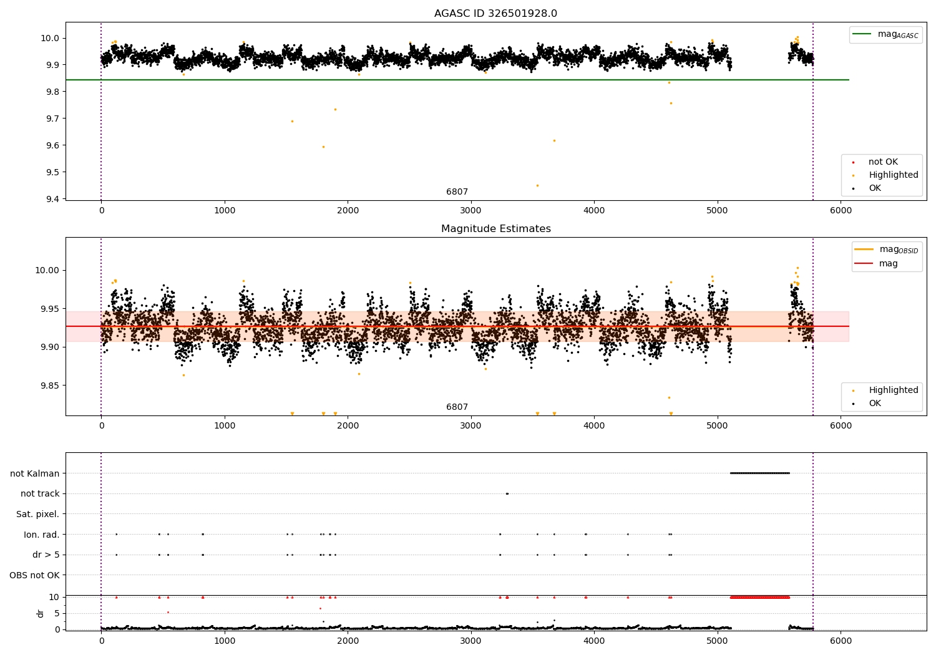
Task: Click the 10 tick on dr axis
Action: pyautogui.click(x=54, y=597)
